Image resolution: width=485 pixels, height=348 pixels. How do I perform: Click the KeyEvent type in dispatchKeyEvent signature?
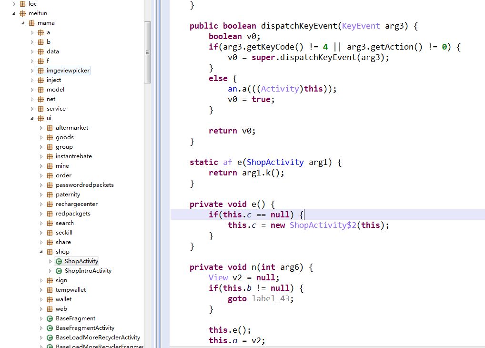click(361, 26)
